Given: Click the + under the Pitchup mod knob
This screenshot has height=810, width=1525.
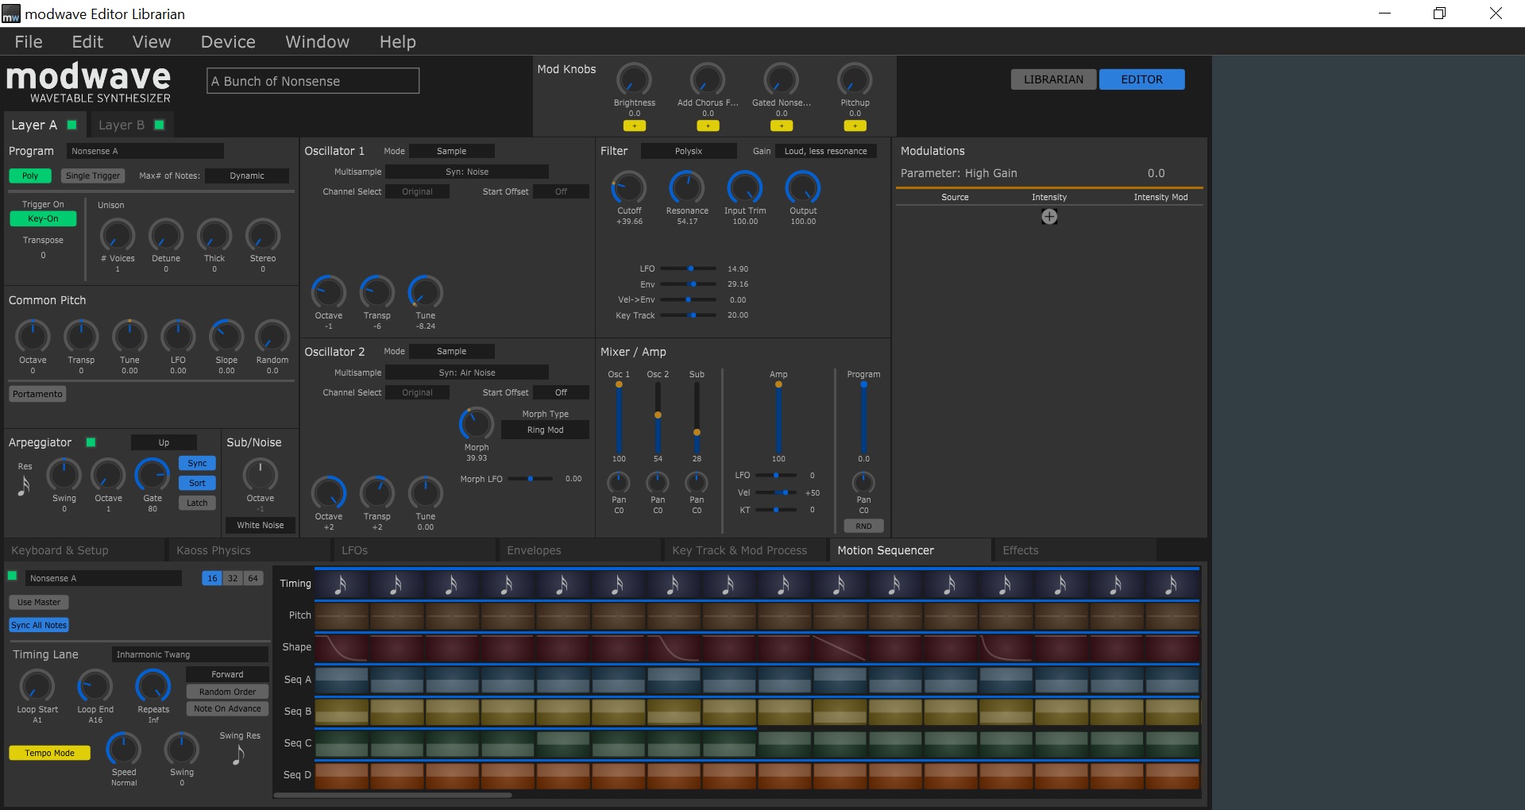Looking at the screenshot, I should tap(855, 125).
